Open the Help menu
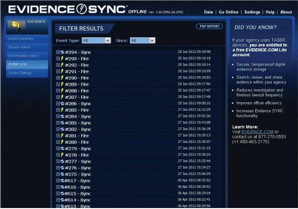Image resolution: width=298 pixels, height=209 pixels. point(270,12)
